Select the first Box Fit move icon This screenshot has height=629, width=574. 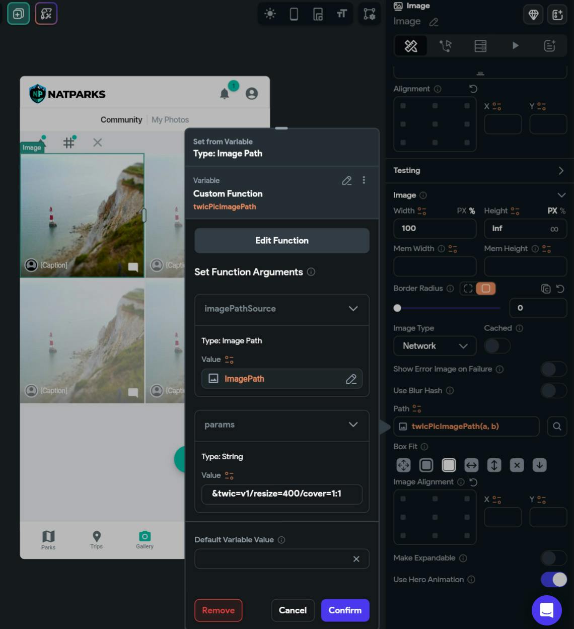pos(404,465)
